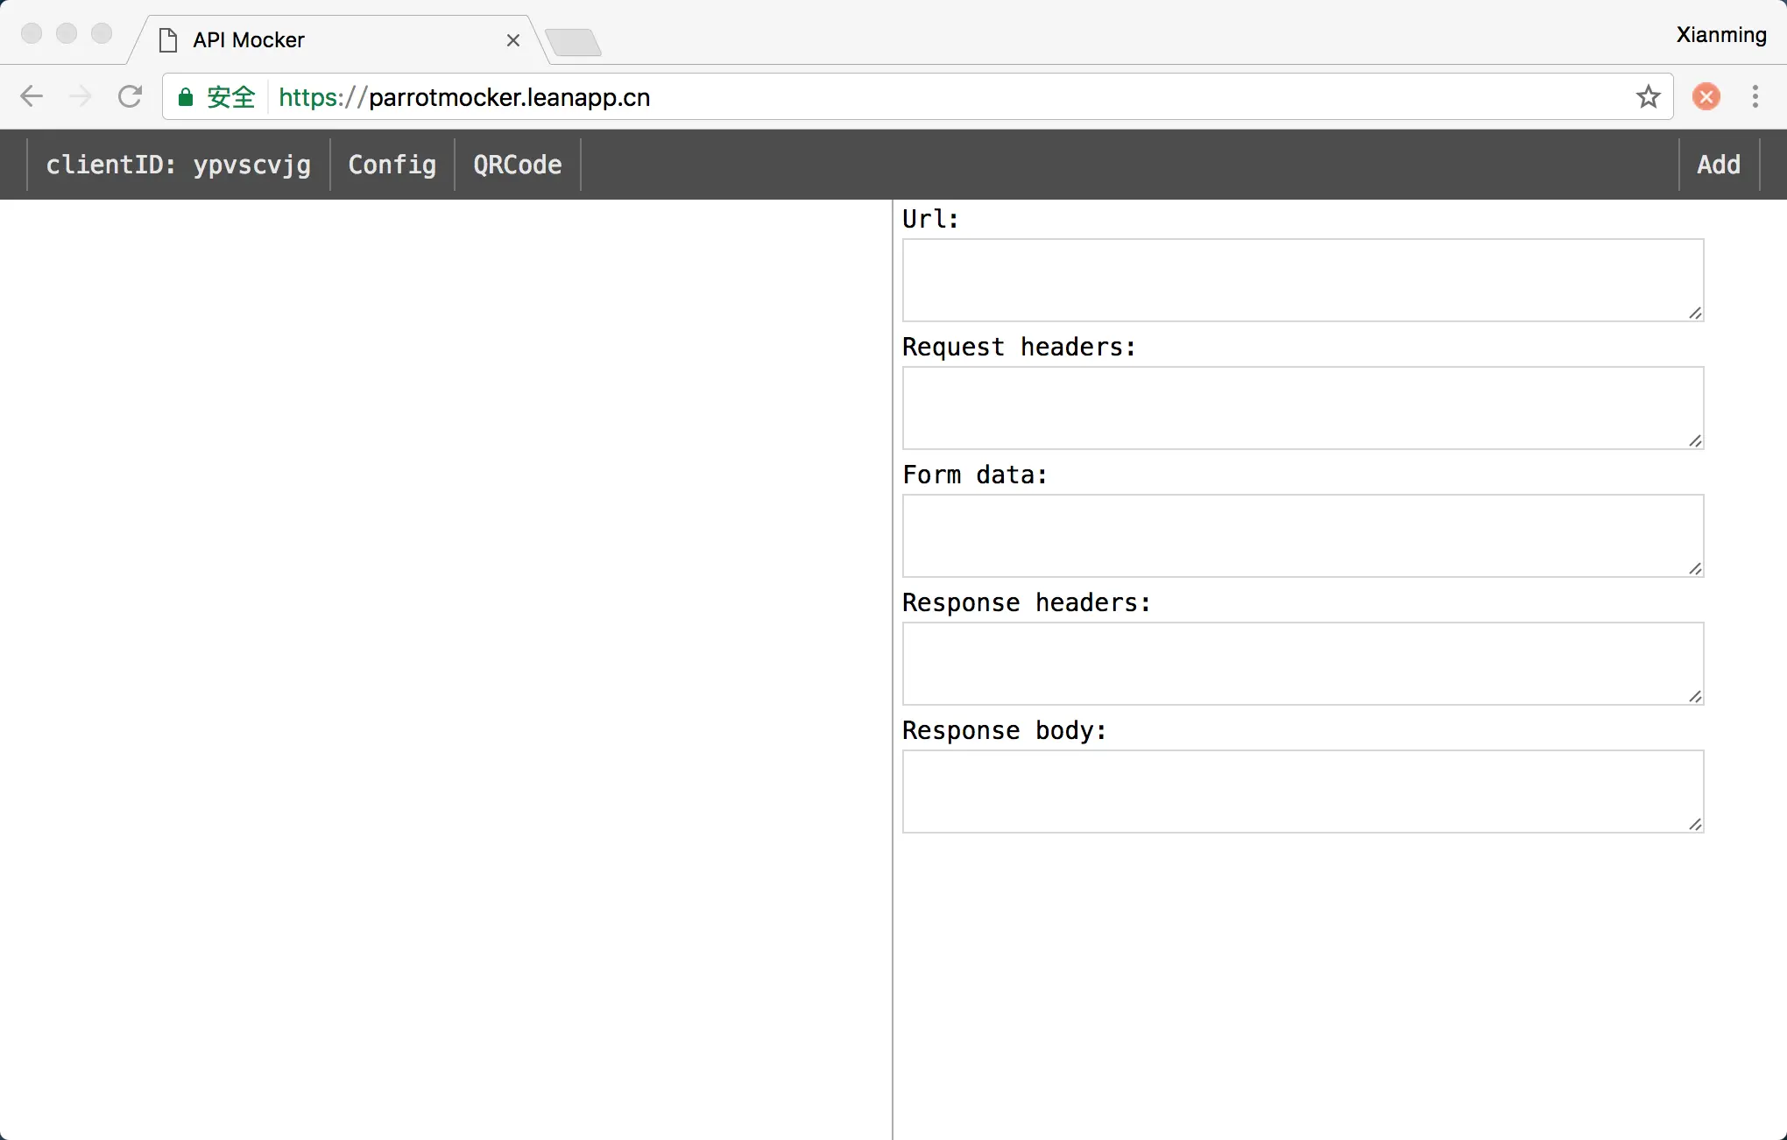Click the browser forward arrow
Image resolution: width=1787 pixels, height=1140 pixels.
(81, 96)
